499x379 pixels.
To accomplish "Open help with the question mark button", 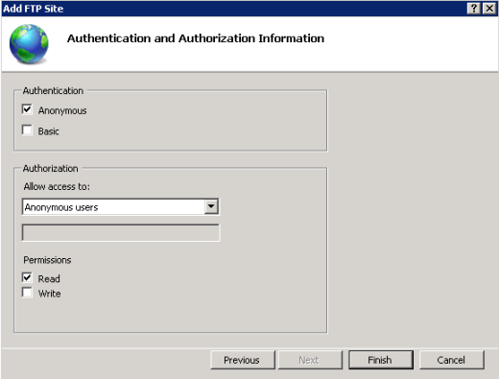I will (x=474, y=9).
